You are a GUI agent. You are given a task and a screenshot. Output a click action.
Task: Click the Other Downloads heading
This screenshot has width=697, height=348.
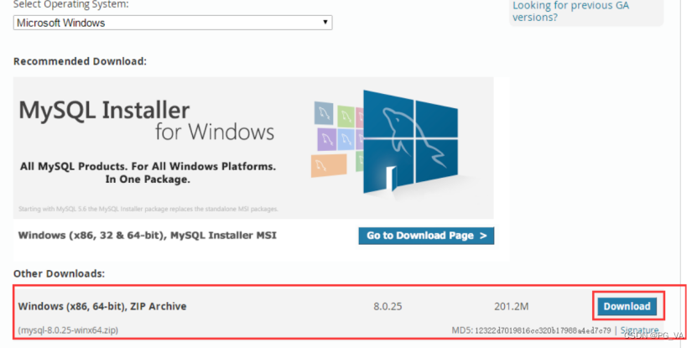click(x=59, y=273)
